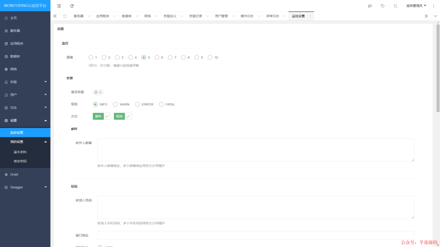440x247 pixels.
Task: Switch to the 应用程序 tab
Action: [103, 16]
